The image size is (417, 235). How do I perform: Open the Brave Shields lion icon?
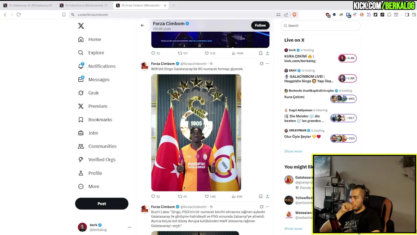click(x=295, y=15)
